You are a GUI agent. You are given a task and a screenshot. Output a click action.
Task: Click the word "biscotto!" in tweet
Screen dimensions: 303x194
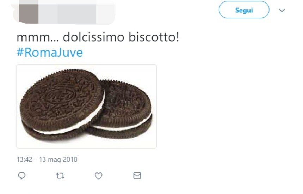click(154, 37)
